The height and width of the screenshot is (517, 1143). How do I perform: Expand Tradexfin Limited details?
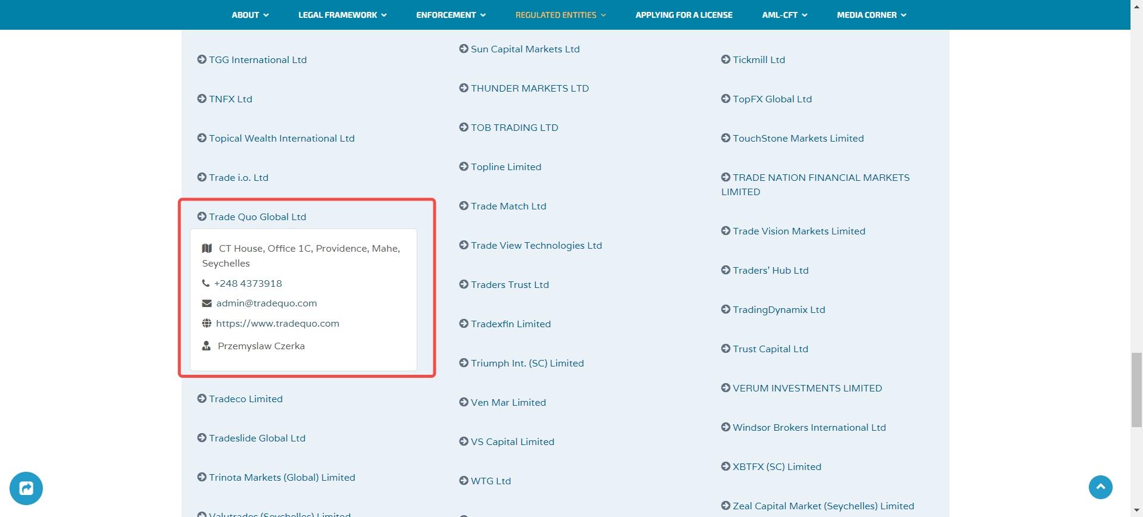click(505, 324)
